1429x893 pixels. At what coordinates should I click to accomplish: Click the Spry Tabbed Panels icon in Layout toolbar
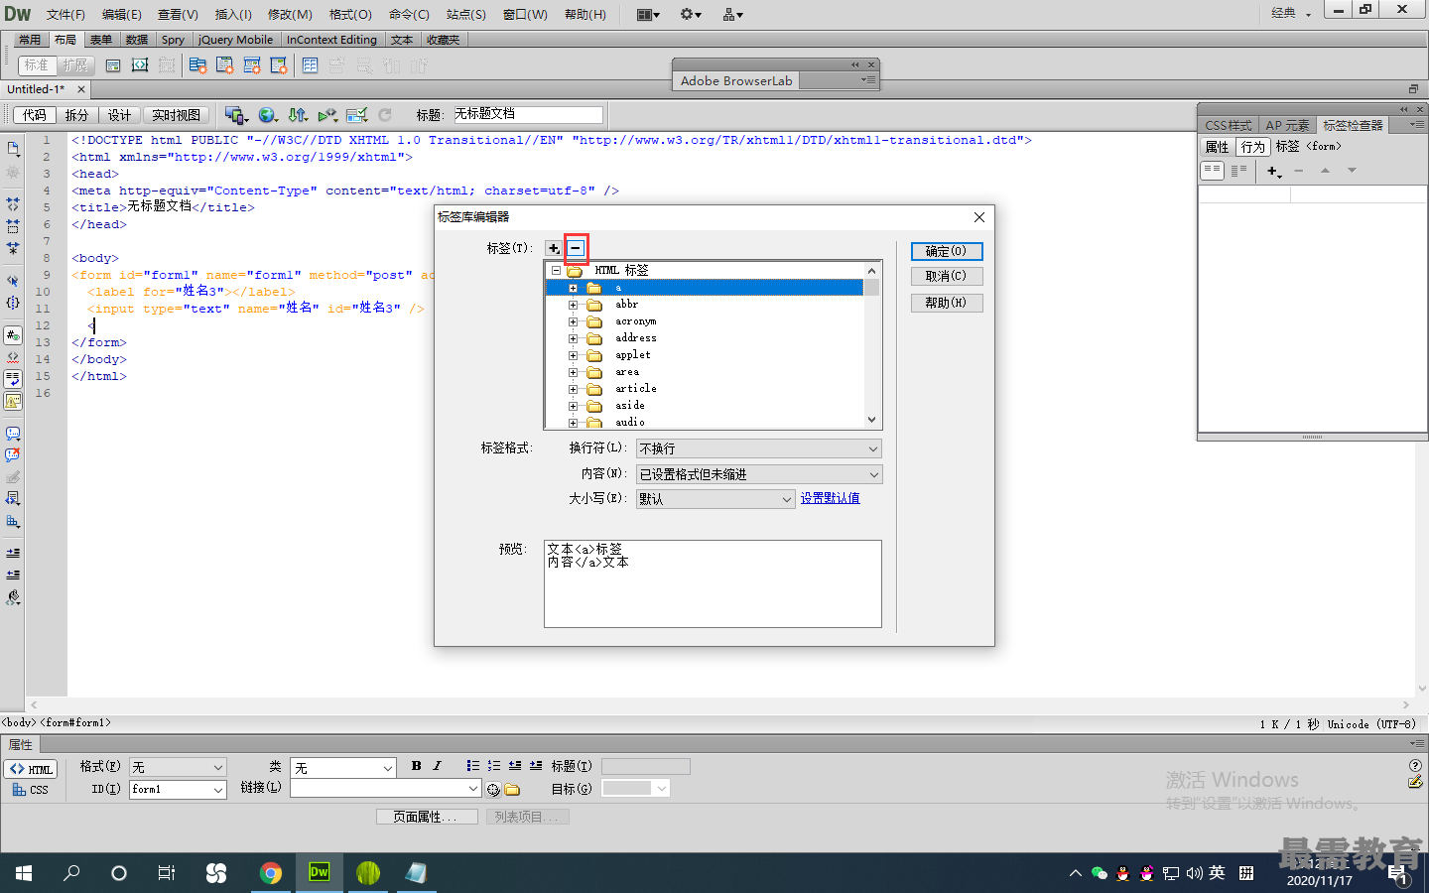[225, 65]
